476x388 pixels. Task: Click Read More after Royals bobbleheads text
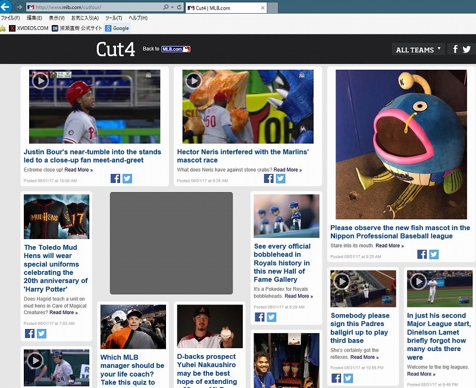(299, 296)
